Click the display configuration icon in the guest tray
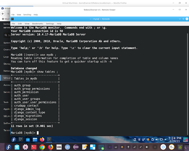Viewport: 189px width, 151px height. point(161,139)
